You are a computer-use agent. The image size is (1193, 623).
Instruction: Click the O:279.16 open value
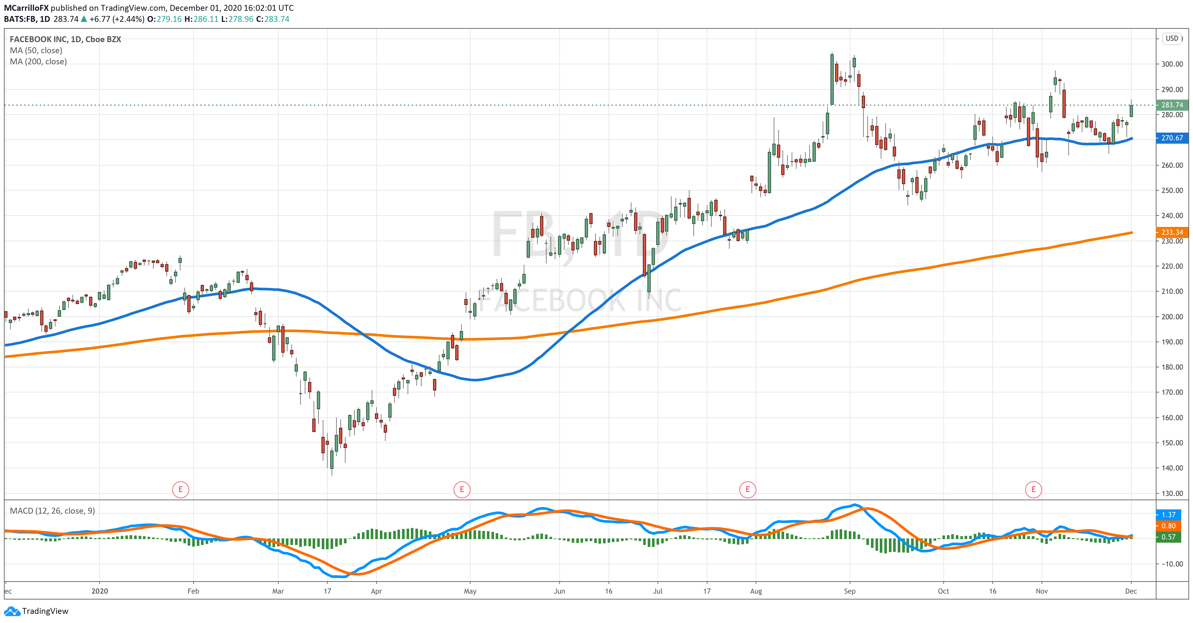point(164,19)
